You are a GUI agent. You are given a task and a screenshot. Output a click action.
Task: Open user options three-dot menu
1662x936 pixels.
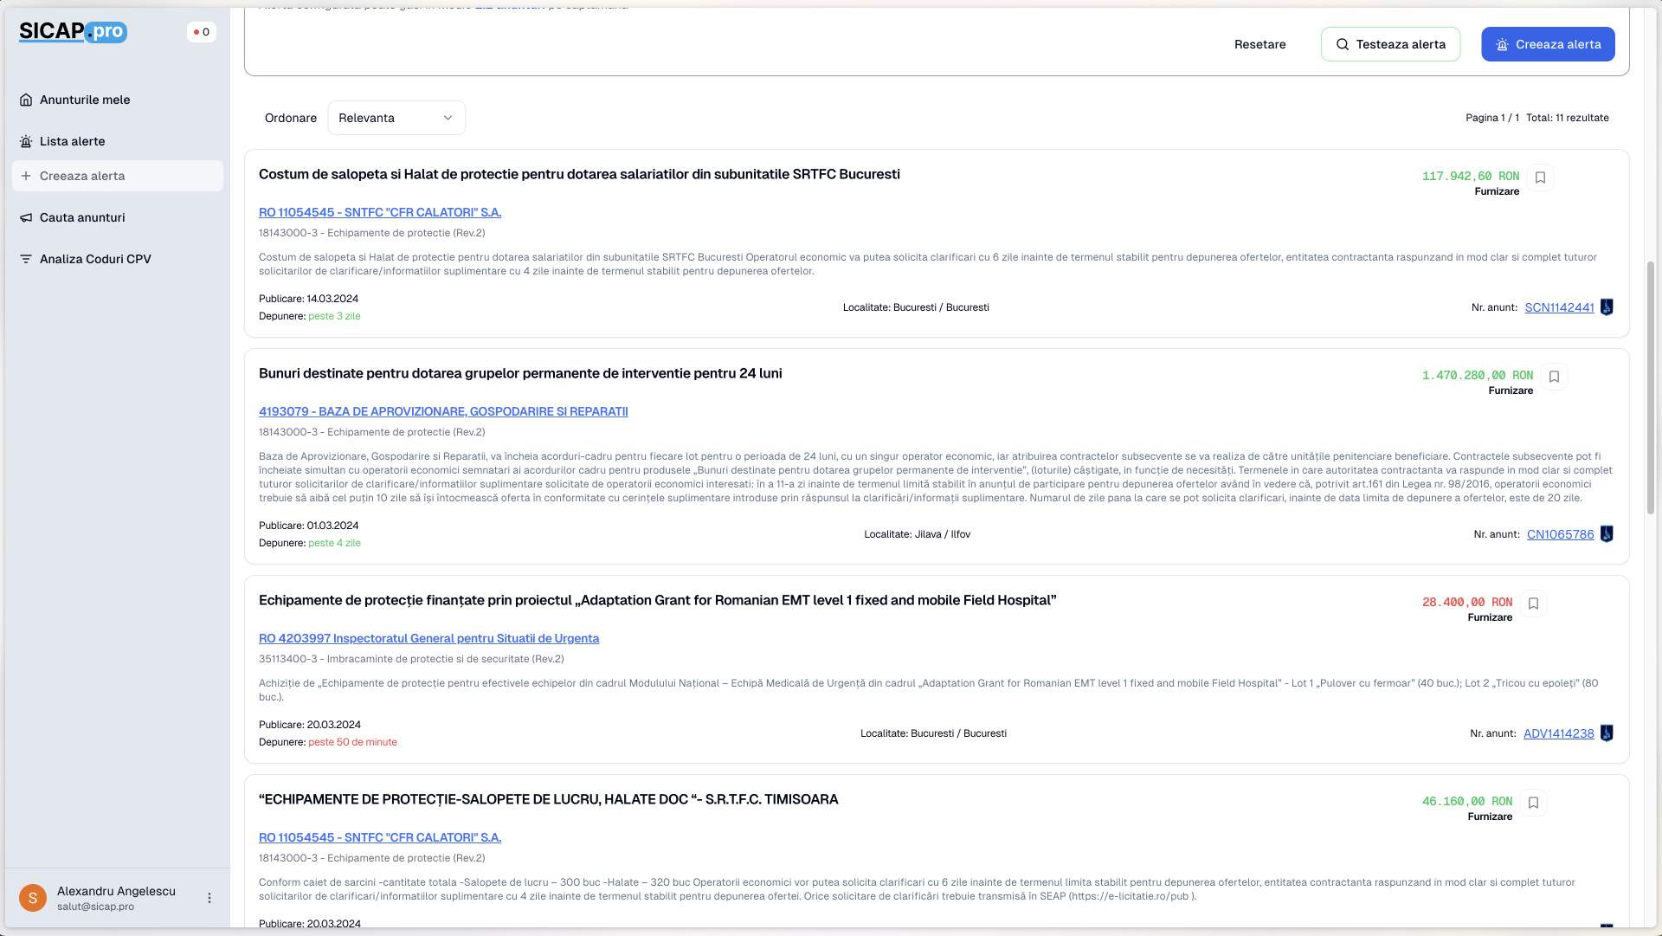[209, 898]
